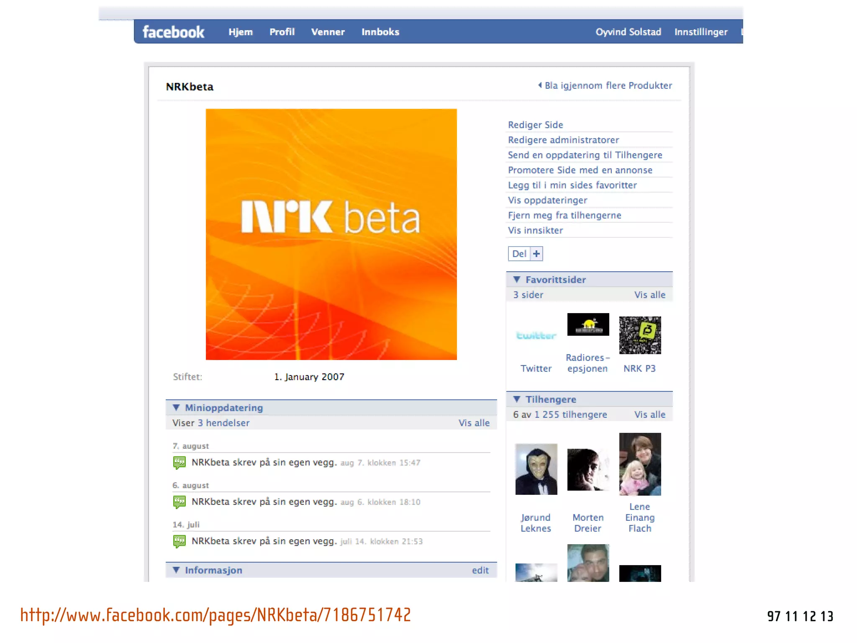This screenshot has height=643, width=857.
Task: Collapse the Favorittsider section triangle
Action: [517, 279]
